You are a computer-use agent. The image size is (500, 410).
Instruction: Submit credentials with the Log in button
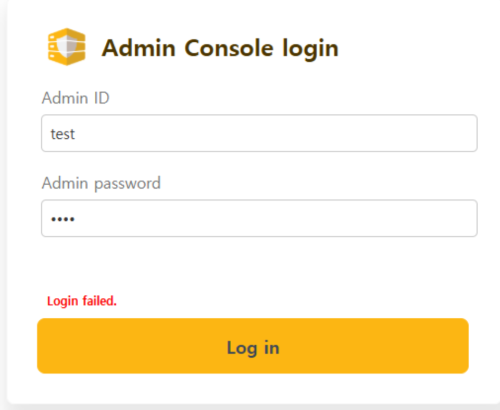253,346
